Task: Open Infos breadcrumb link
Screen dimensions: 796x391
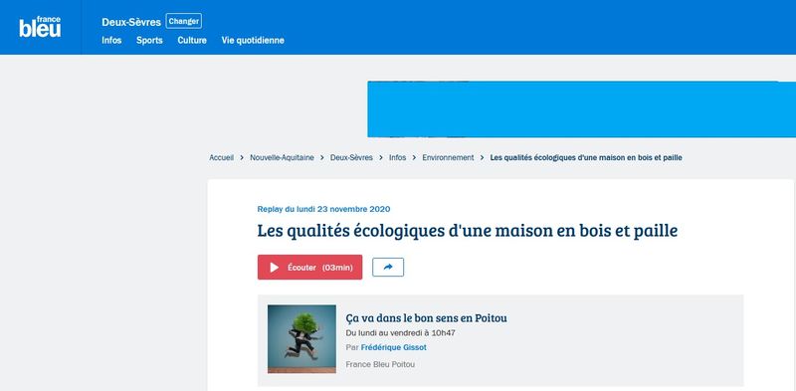Action: [x=397, y=158]
